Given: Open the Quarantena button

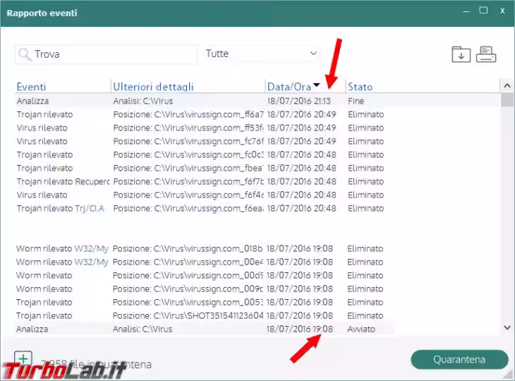Looking at the screenshot, I should point(459,359).
